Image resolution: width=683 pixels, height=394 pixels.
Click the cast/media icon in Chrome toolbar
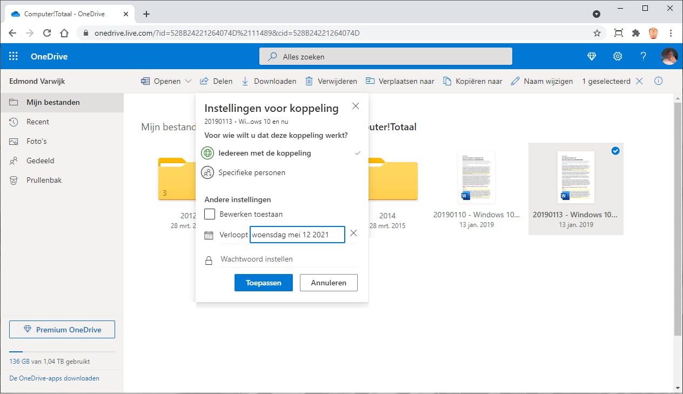coord(619,33)
